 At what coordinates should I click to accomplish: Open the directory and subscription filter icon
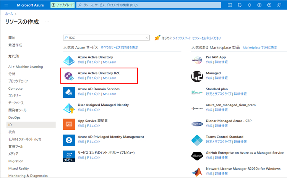240,5
